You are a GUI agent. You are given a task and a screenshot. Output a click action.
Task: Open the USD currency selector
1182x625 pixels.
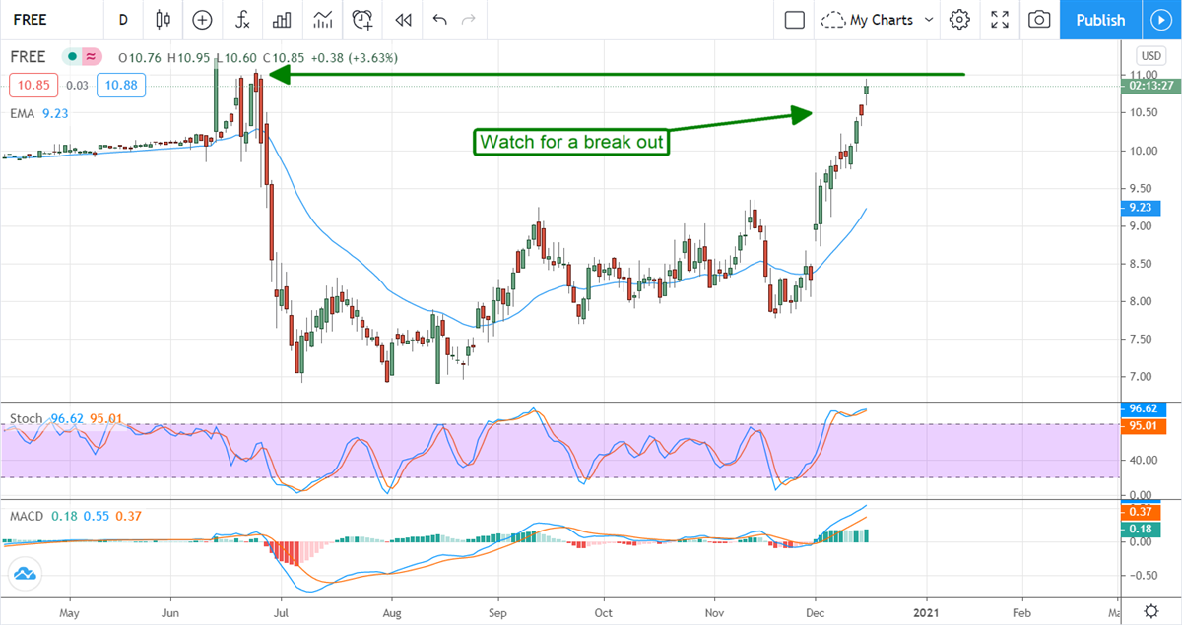[x=1149, y=55]
